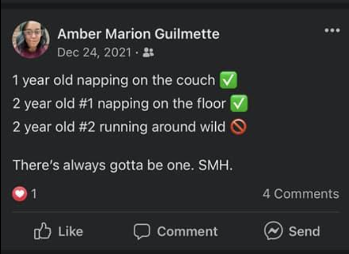Click the '1 year old napping on the couch' line

point(114,80)
